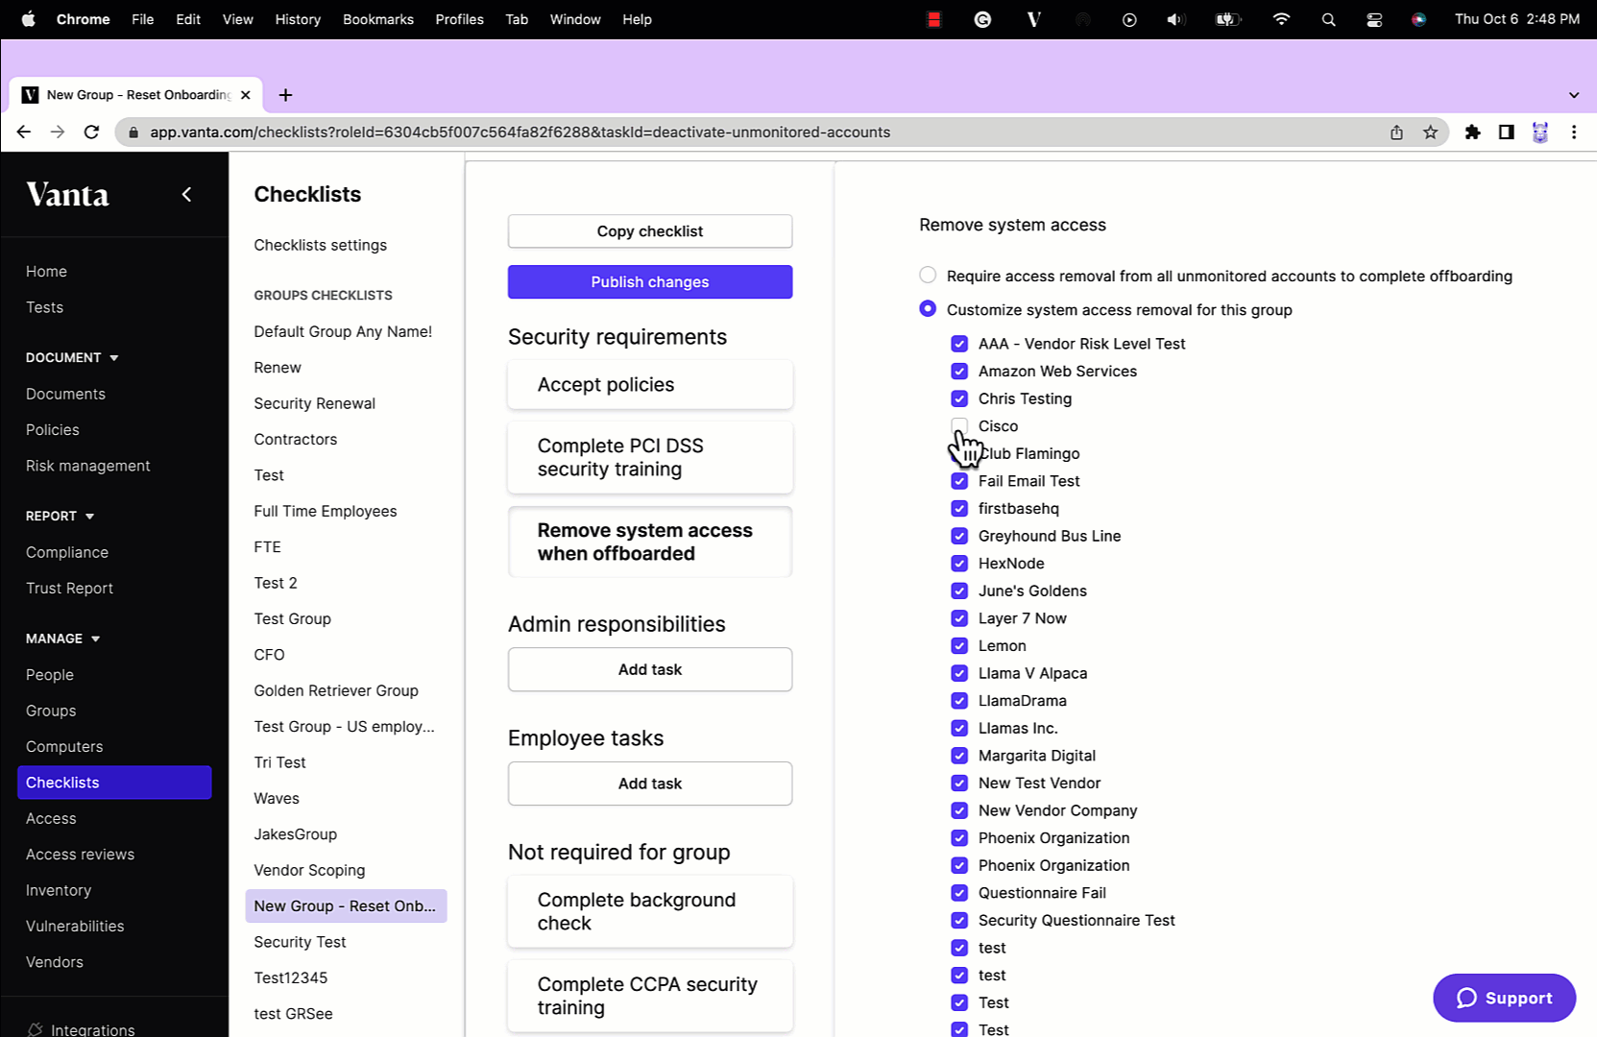Image resolution: width=1597 pixels, height=1037 pixels.
Task: Click the play circle menu bar icon
Action: click(1129, 19)
